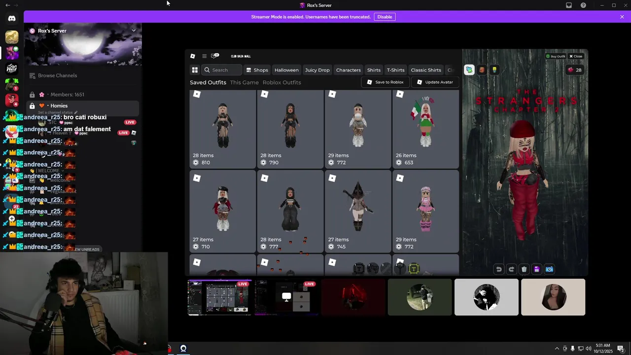The height and width of the screenshot is (355, 631).
Task: Switch to the Roblox Outfits tab
Action: click(281, 82)
